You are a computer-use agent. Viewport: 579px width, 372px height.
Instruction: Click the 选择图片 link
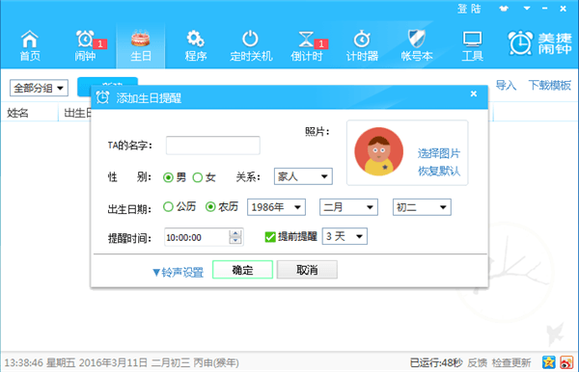[439, 153]
